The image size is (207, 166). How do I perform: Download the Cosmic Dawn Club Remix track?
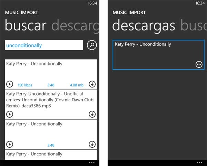(x=92, y=114)
